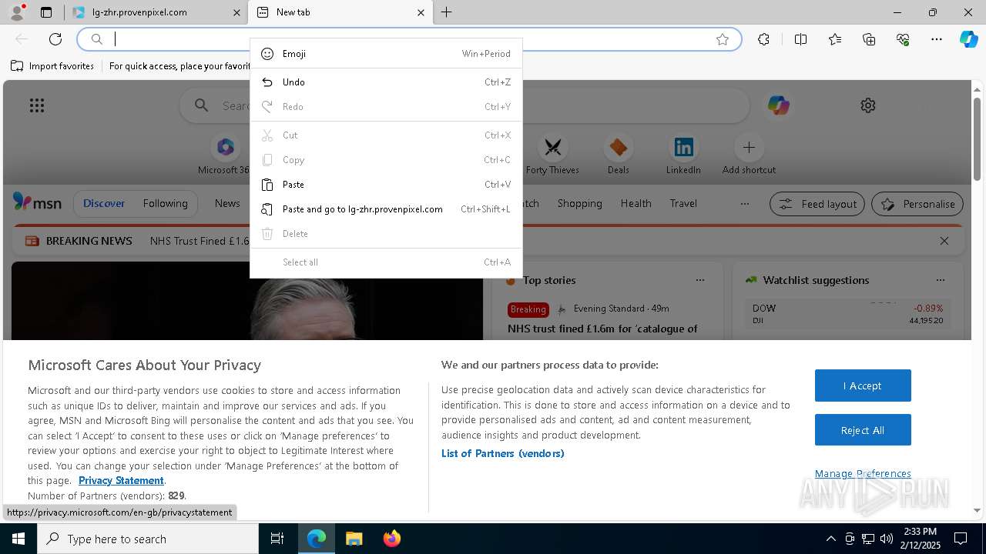Refresh the page with reload icon
Viewport: 986px width, 554px height.
point(55,39)
